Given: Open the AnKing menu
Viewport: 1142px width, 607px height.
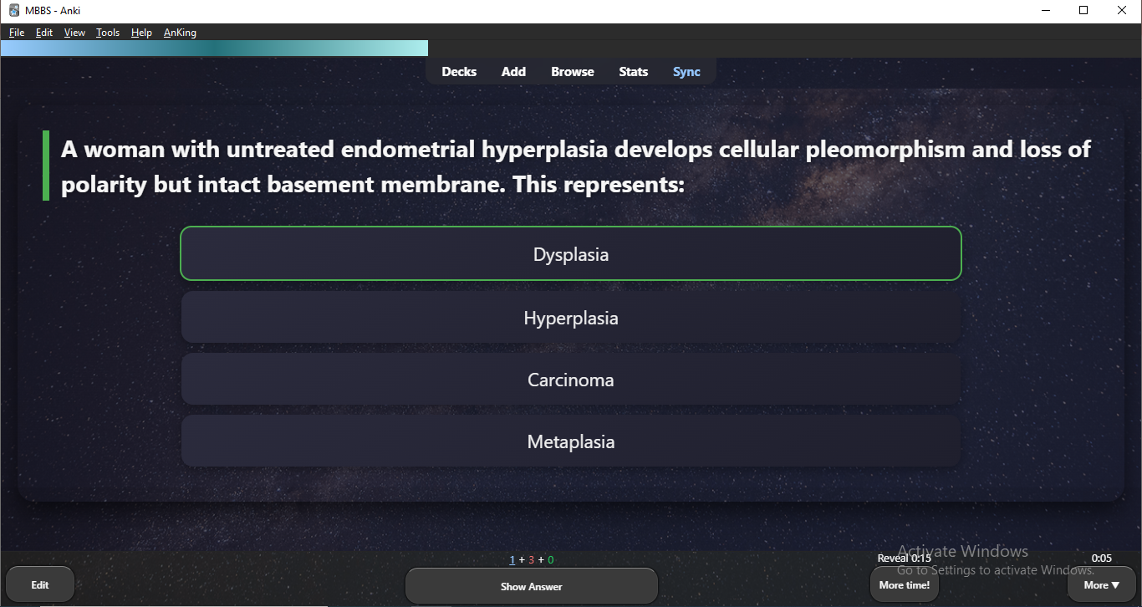Looking at the screenshot, I should (x=180, y=33).
